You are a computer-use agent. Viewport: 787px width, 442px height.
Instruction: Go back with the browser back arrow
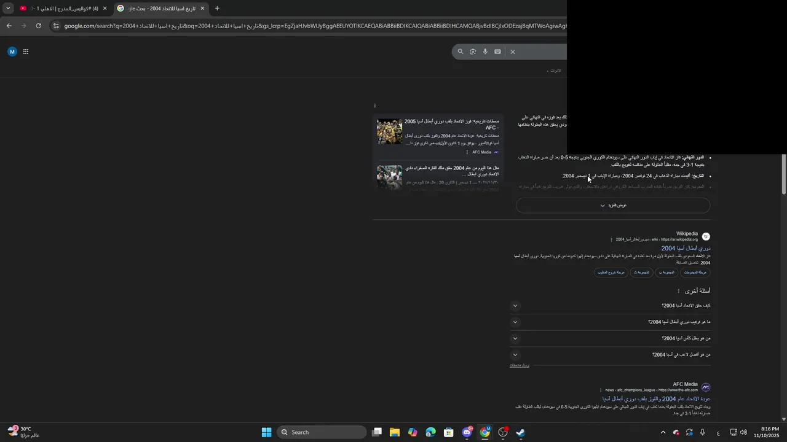(9, 26)
